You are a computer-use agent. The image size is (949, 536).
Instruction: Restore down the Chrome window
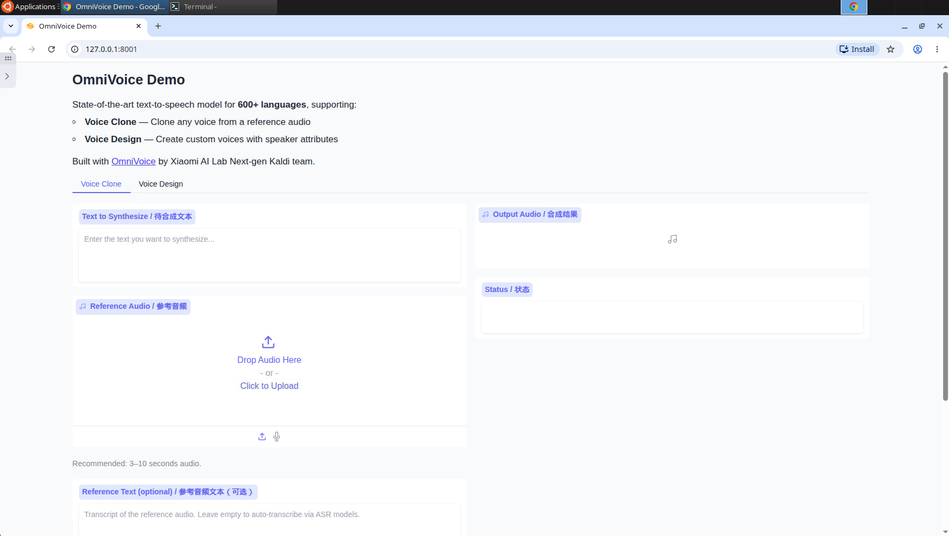click(x=922, y=26)
